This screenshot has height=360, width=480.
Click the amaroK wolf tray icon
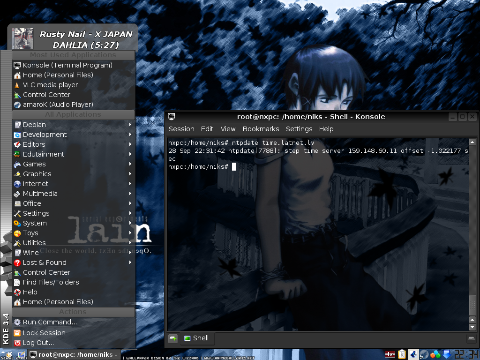pos(424,354)
